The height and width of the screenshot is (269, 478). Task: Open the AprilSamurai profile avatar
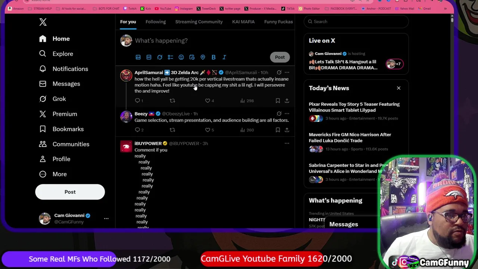(x=126, y=75)
